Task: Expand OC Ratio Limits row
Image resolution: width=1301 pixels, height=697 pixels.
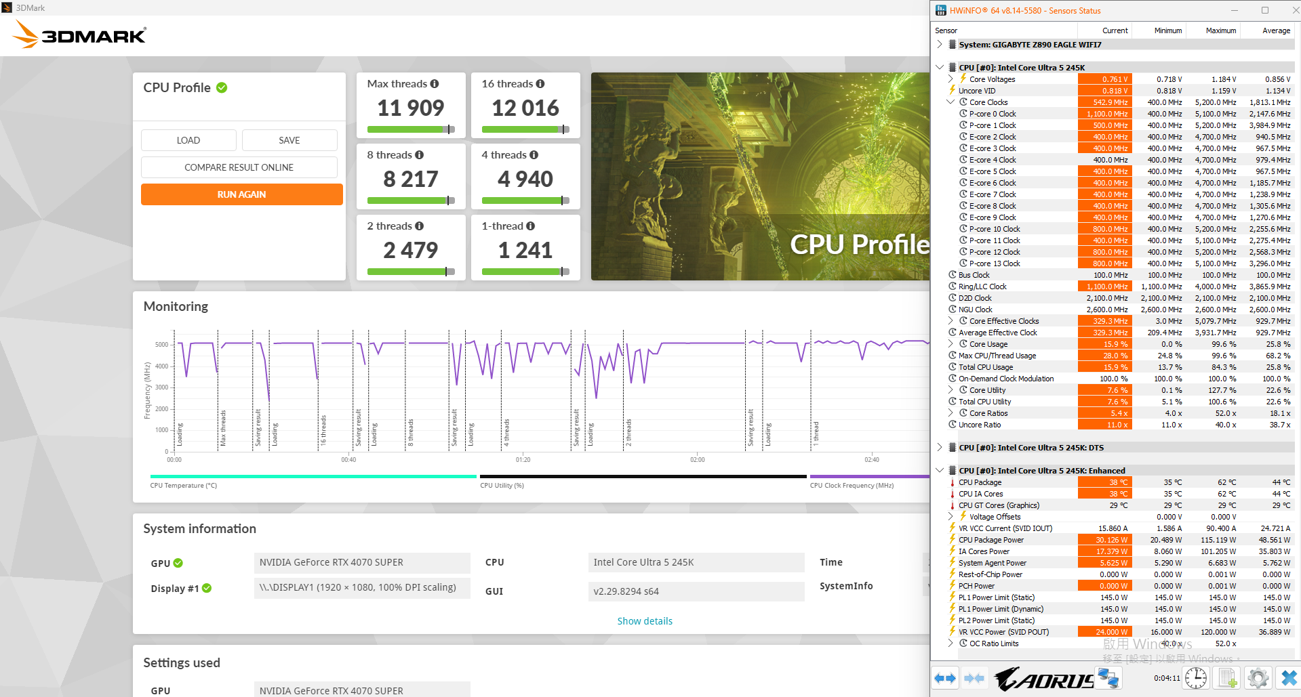Action: point(950,643)
